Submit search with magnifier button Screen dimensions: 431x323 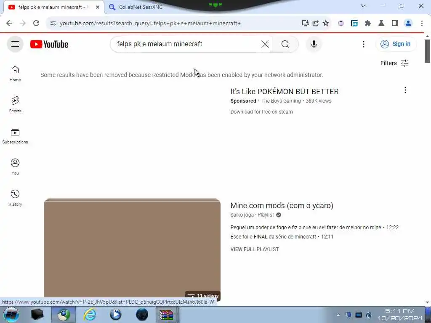(285, 44)
